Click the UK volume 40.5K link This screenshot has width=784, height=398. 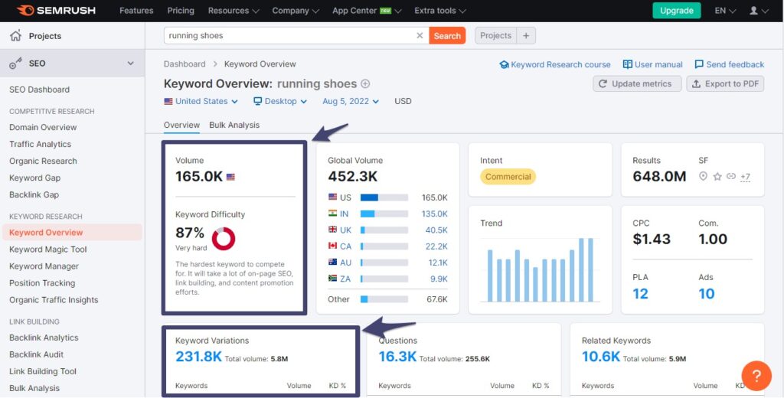coord(436,230)
